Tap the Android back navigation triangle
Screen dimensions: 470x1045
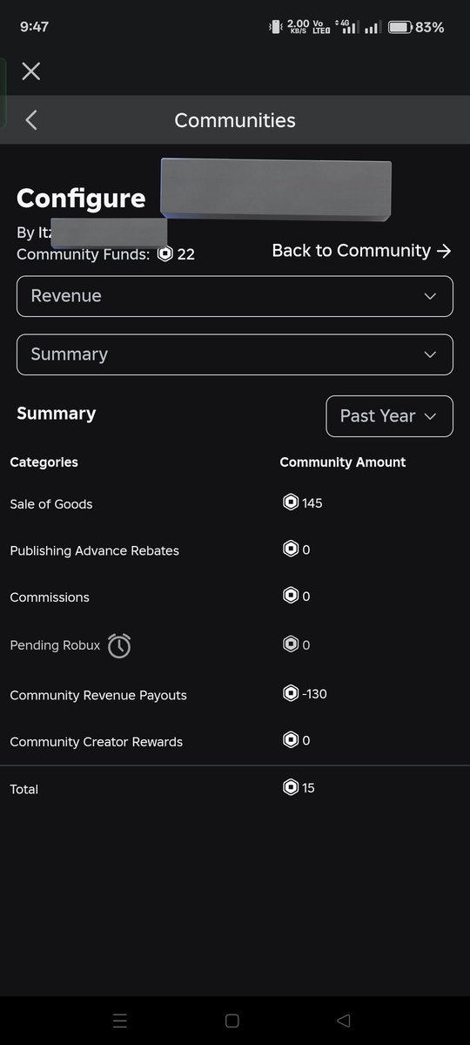point(344,1020)
